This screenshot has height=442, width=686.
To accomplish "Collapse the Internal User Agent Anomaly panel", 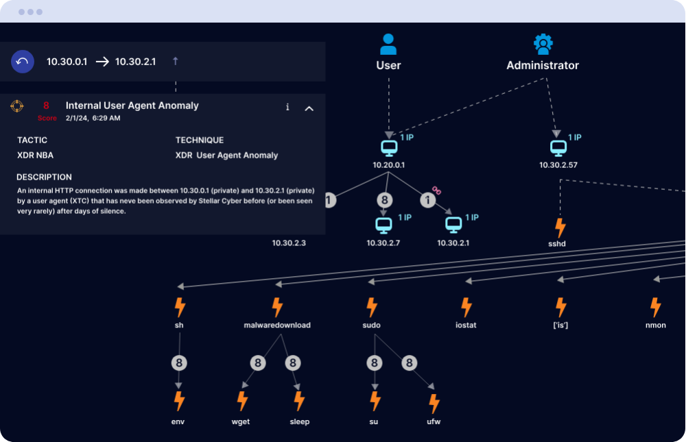I will tap(309, 108).
